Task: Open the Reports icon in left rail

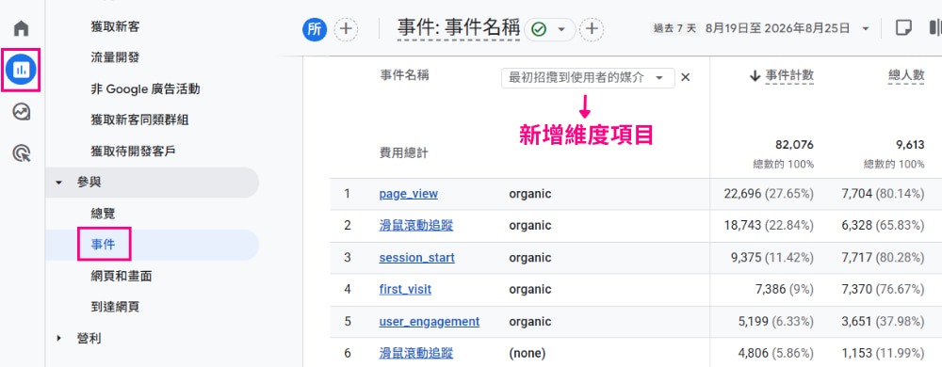Action: click(21, 71)
